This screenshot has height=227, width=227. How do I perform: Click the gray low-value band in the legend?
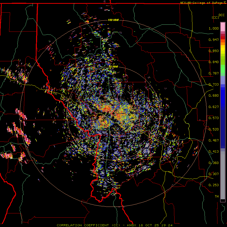(x=223, y=175)
